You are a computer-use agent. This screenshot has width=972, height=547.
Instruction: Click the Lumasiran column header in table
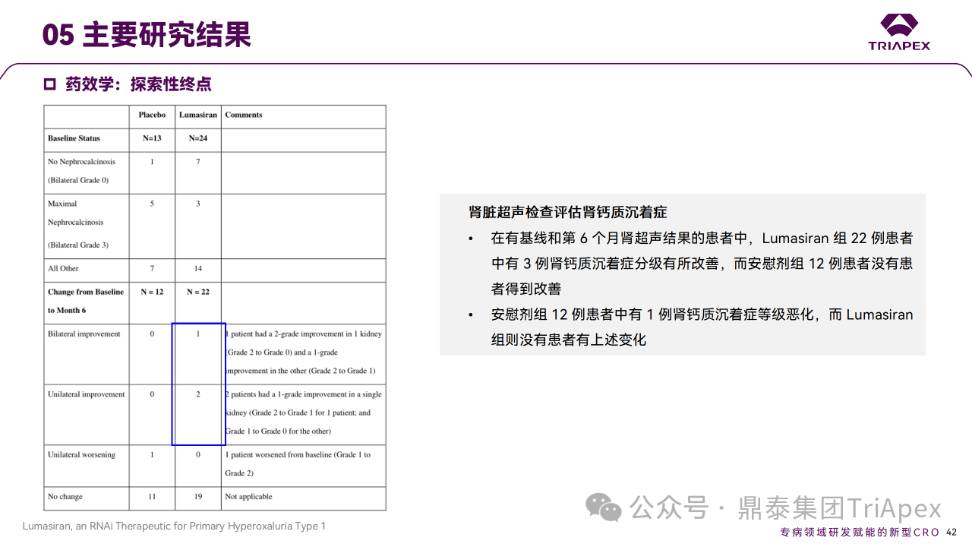click(198, 115)
